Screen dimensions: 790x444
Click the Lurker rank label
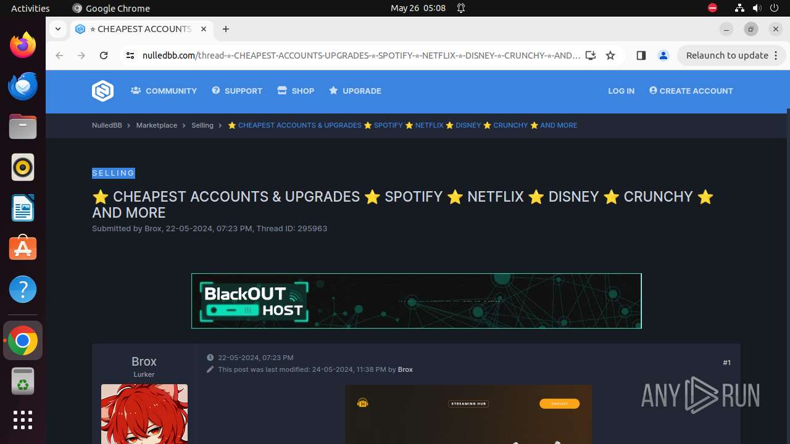pyautogui.click(x=144, y=374)
